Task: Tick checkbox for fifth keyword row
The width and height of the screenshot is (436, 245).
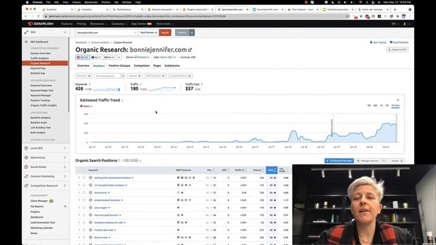Action: [84, 208]
